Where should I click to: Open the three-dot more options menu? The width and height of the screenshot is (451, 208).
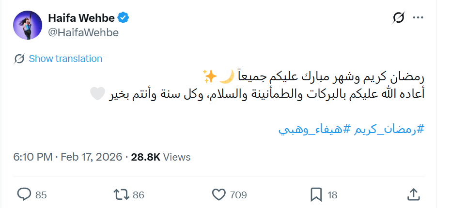coord(418,19)
